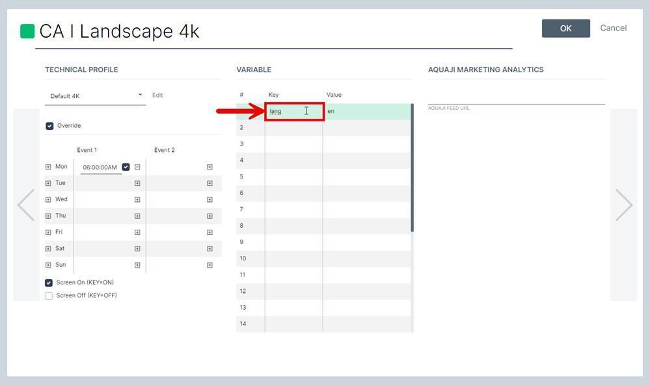650x385 pixels.
Task: Add Event 1 for Sun
Action: tap(137, 265)
